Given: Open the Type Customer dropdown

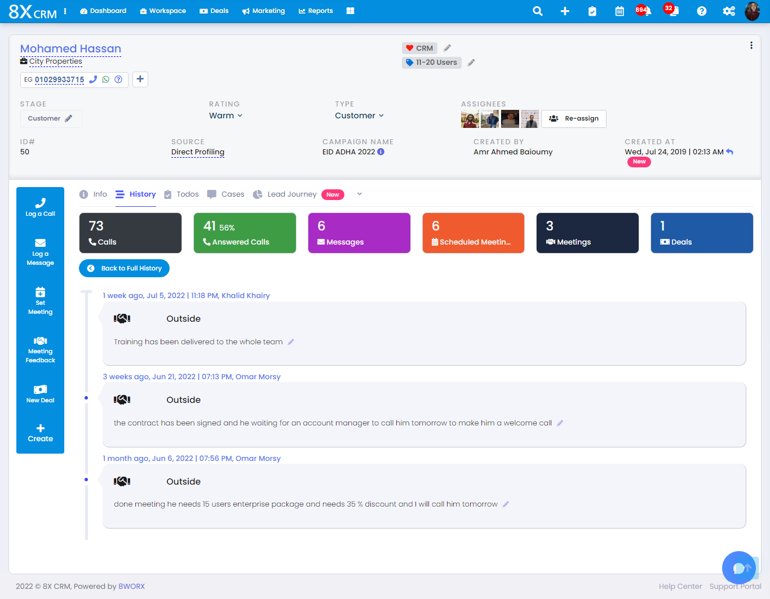Looking at the screenshot, I should click(x=359, y=116).
